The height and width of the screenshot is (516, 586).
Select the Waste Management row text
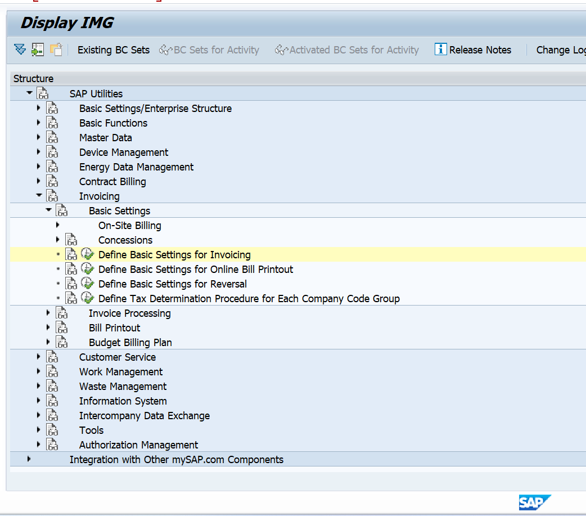click(123, 387)
